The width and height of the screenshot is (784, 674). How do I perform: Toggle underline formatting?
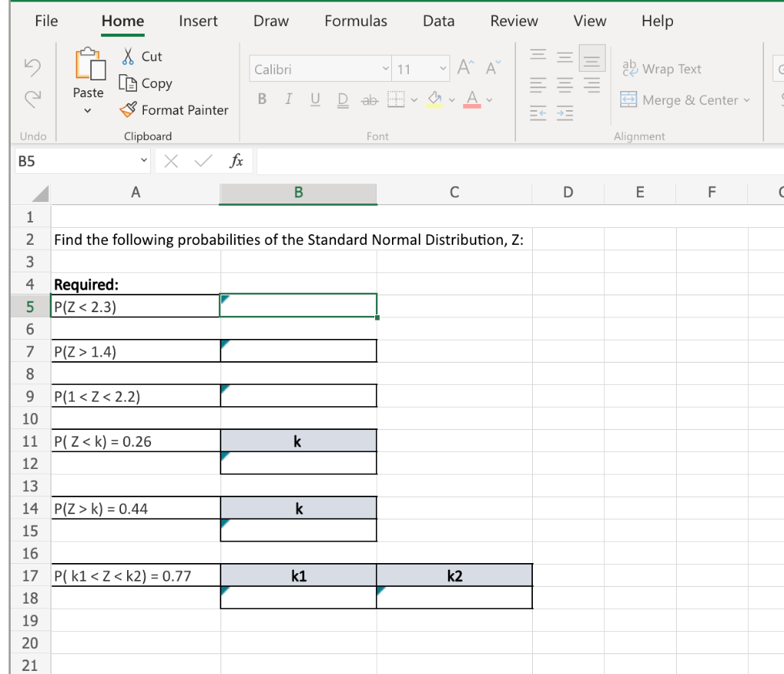point(315,99)
